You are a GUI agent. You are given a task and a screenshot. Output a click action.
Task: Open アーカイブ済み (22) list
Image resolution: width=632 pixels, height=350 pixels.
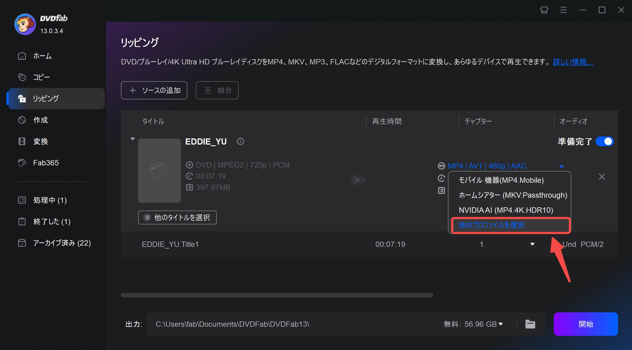(56, 243)
